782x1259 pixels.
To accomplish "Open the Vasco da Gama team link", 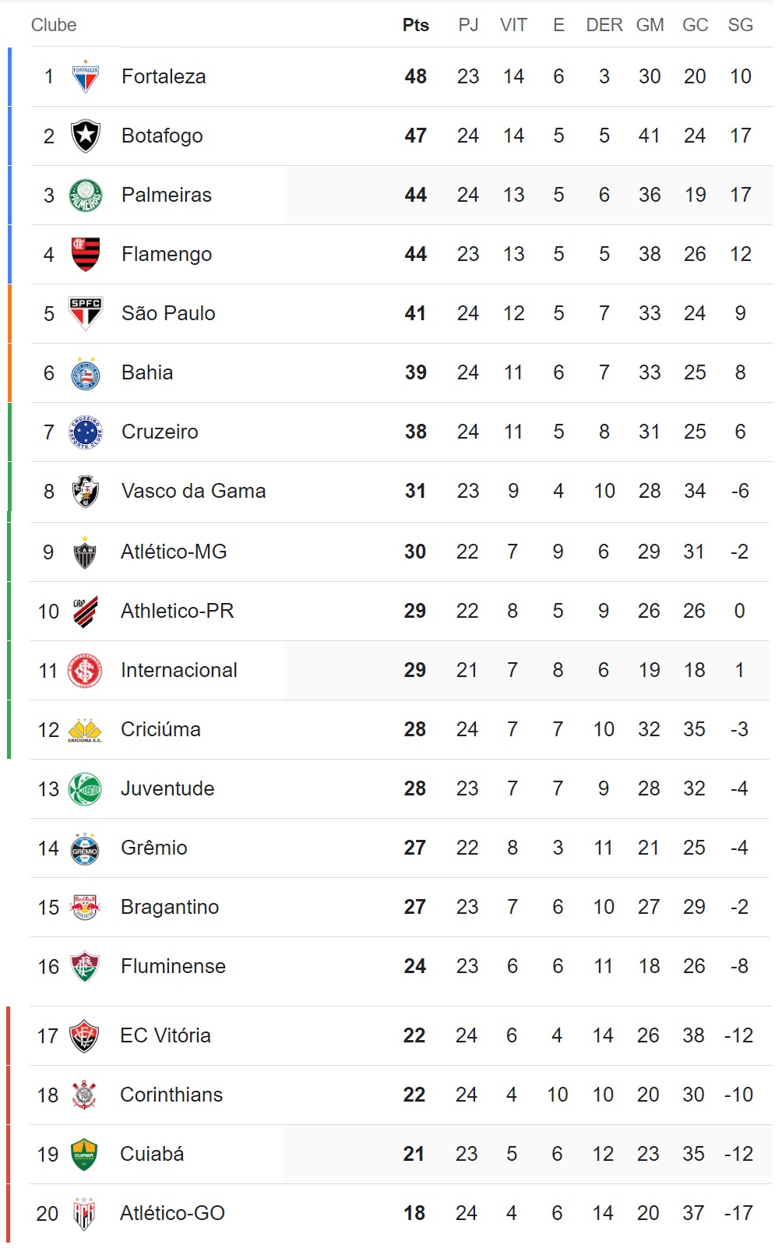I will (194, 491).
